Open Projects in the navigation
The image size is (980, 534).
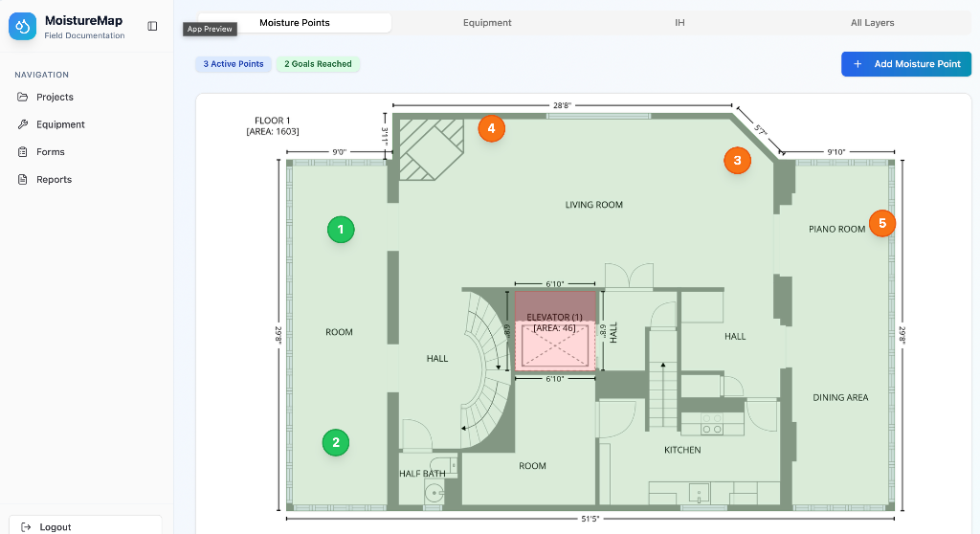86,97
